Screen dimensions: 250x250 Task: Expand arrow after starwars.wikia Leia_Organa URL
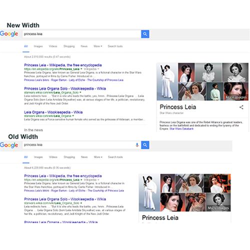(73, 116)
